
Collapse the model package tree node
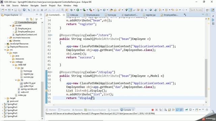[10, 26]
